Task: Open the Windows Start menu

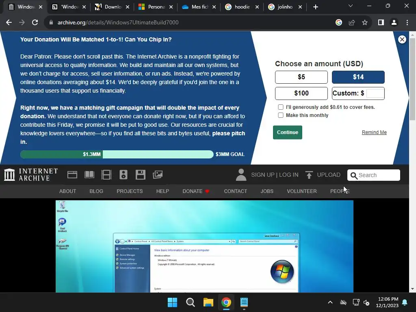Action: 172,302
